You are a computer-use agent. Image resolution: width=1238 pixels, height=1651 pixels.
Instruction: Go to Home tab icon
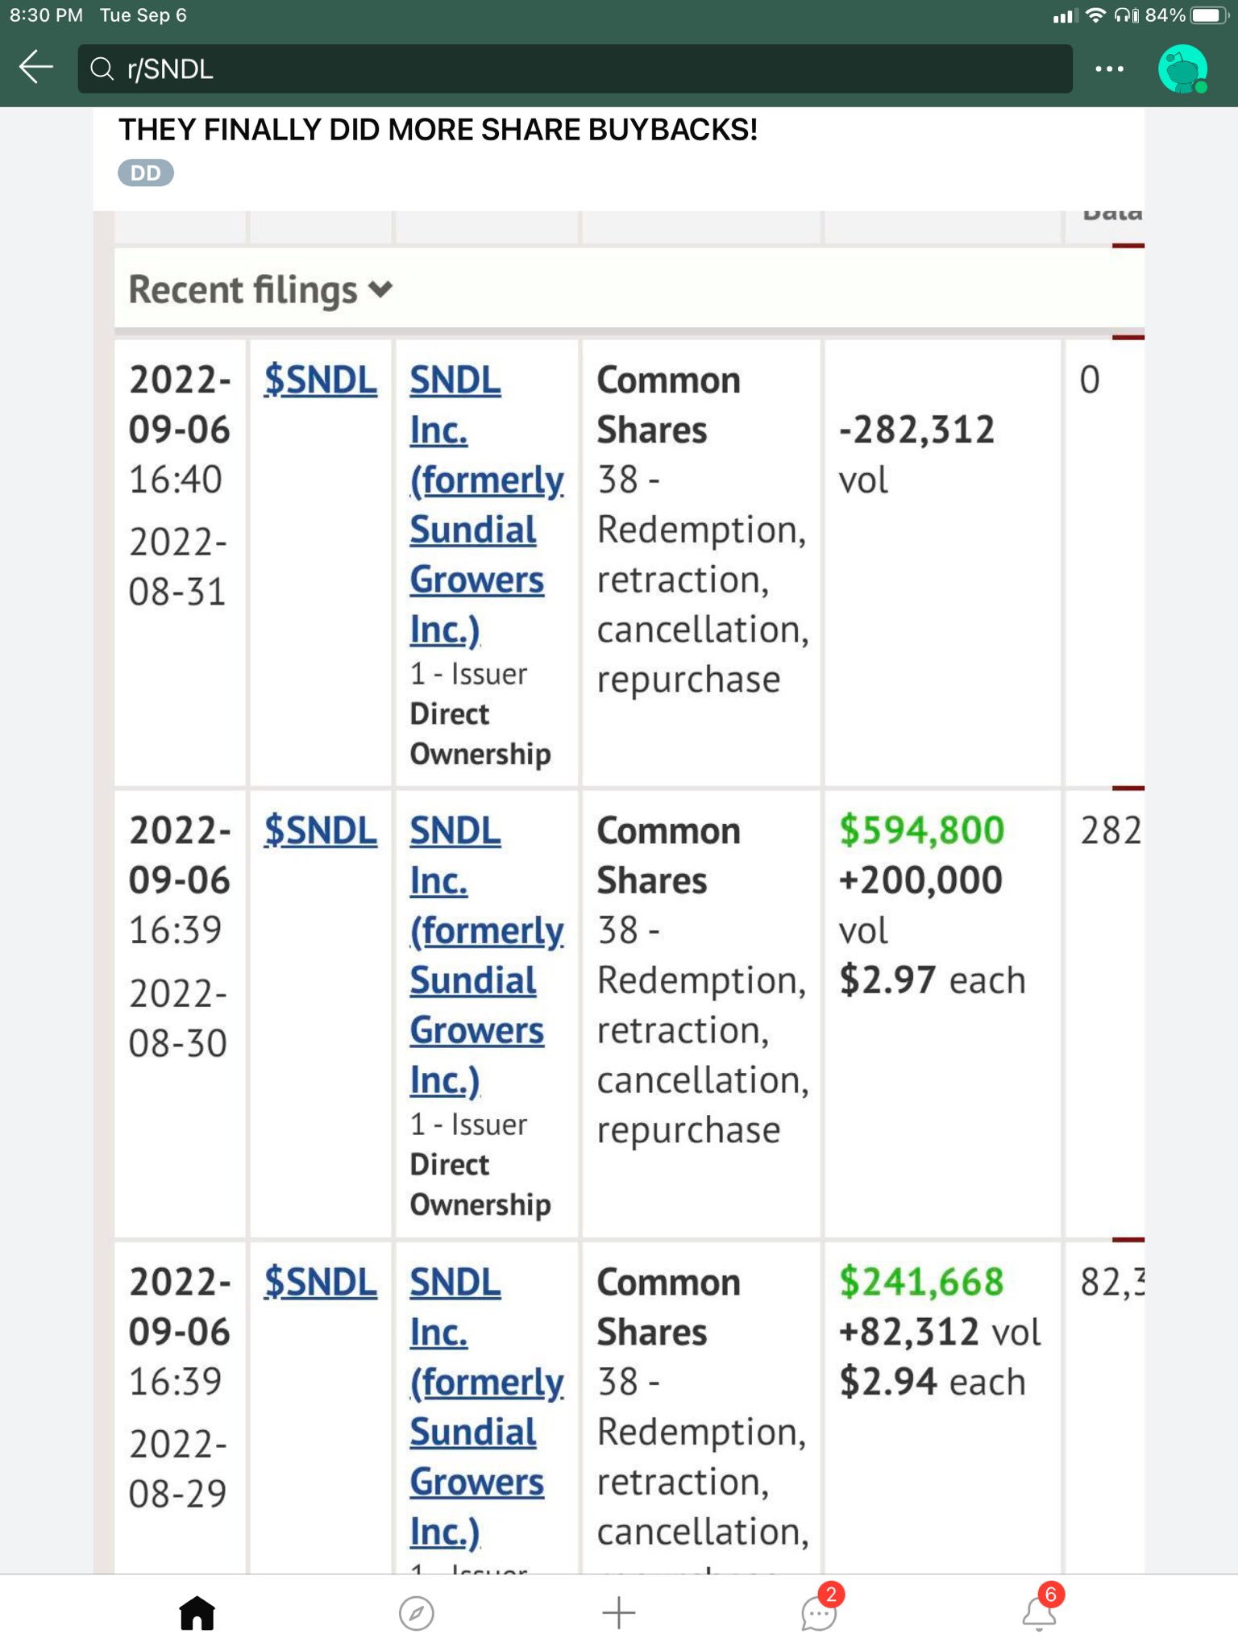(x=197, y=1613)
